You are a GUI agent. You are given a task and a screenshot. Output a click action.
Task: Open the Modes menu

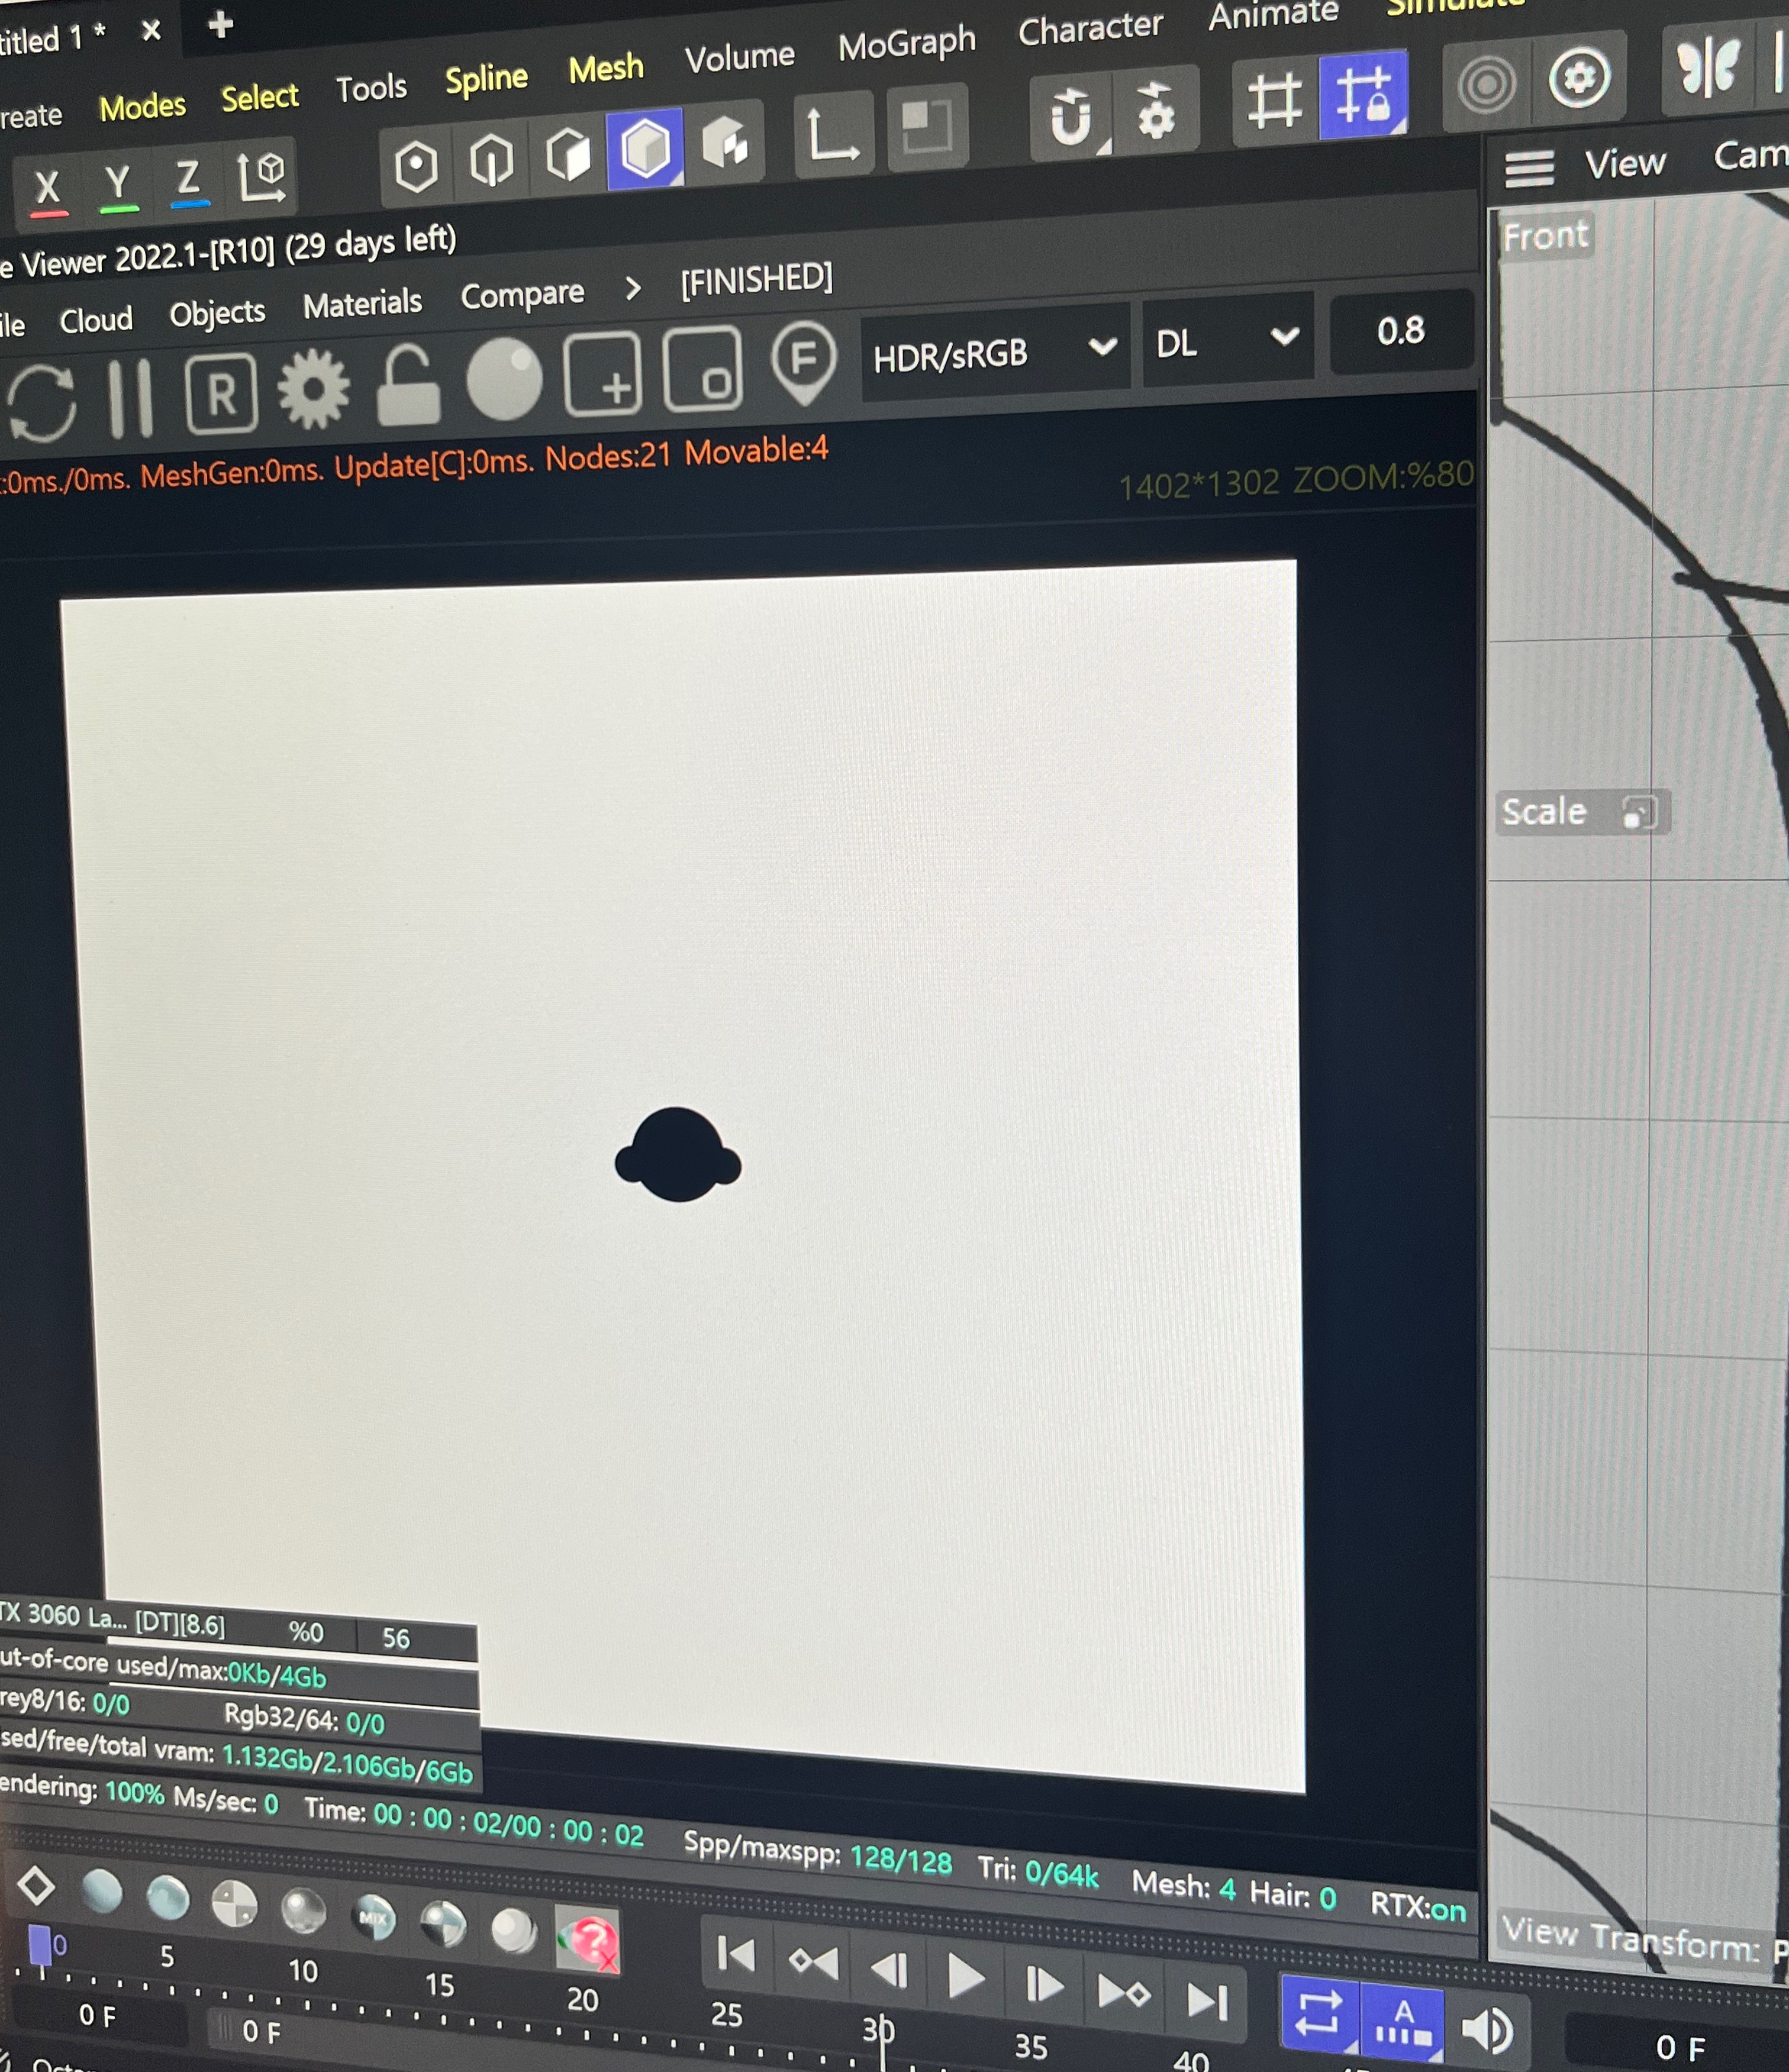point(142,107)
